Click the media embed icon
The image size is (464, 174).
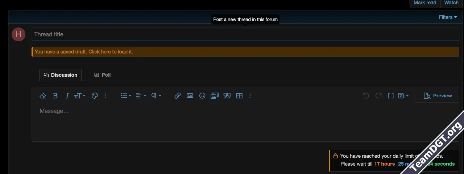click(215, 96)
